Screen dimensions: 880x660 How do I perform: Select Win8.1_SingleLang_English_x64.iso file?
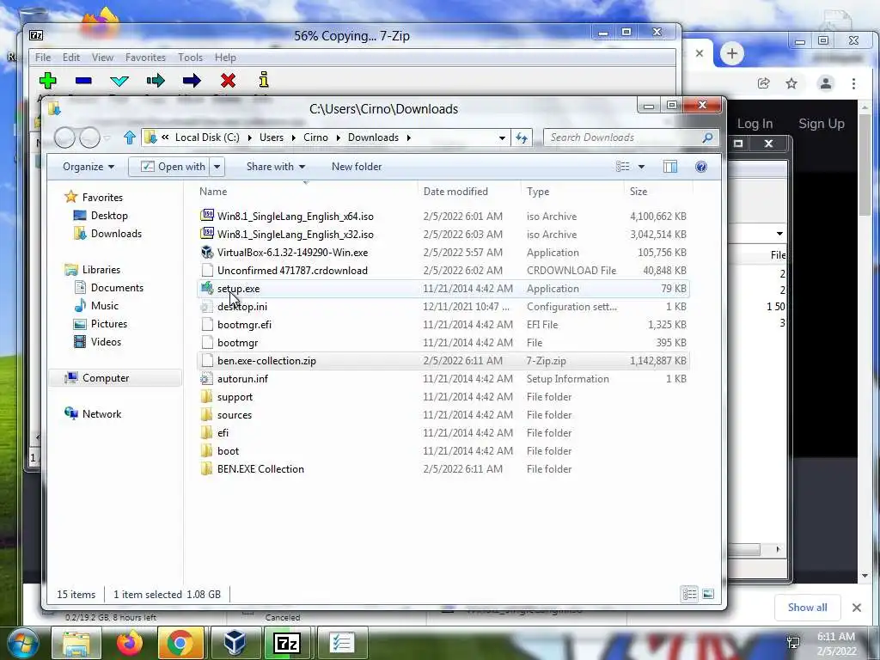443,216
